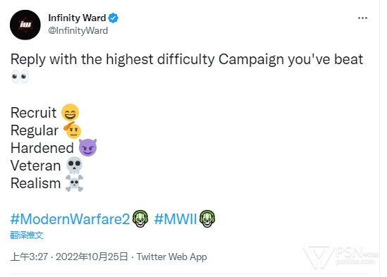Viewport: 387px width, 277px height.
Task: Click the grinning emoji next to Recruit
Action: [70, 112]
